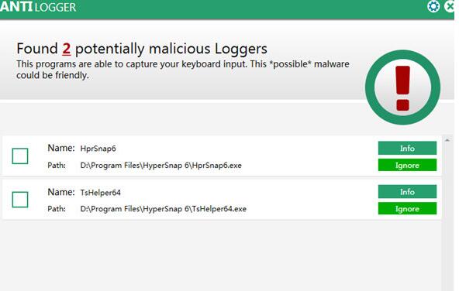
Task: Tick the TsHelper64 checkbox
Action: tap(20, 200)
